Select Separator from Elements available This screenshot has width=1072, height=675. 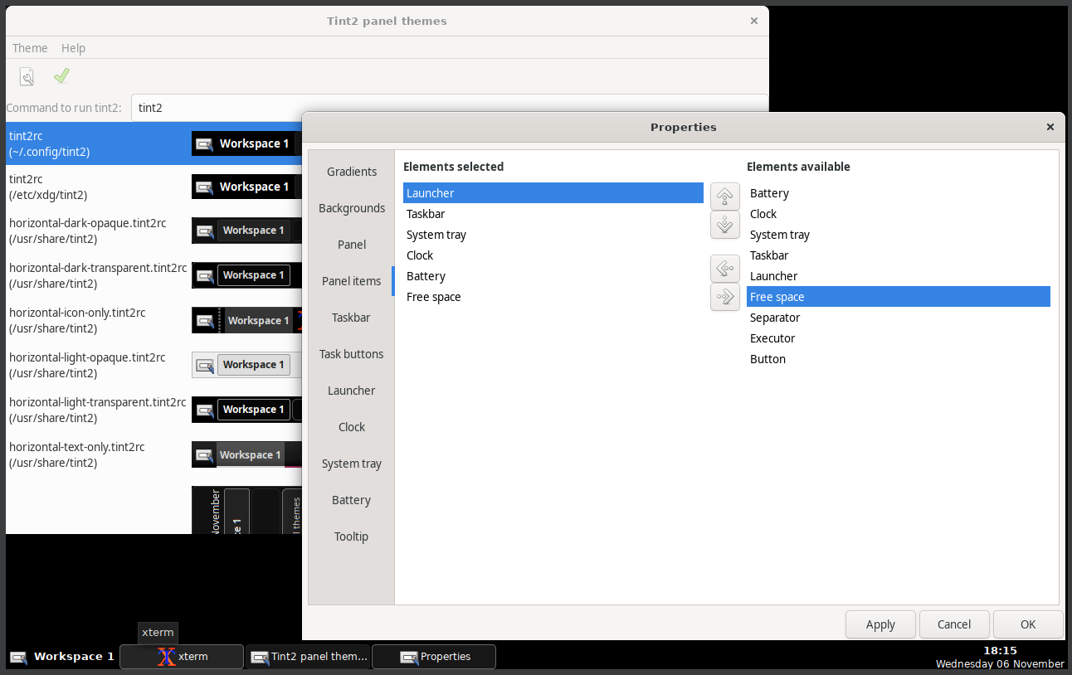tap(774, 317)
